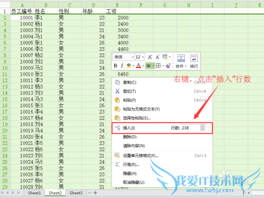This screenshot has width=264, height=198.
Task: Expand the 合并 merge dropdown arrow
Action: tap(185, 67)
